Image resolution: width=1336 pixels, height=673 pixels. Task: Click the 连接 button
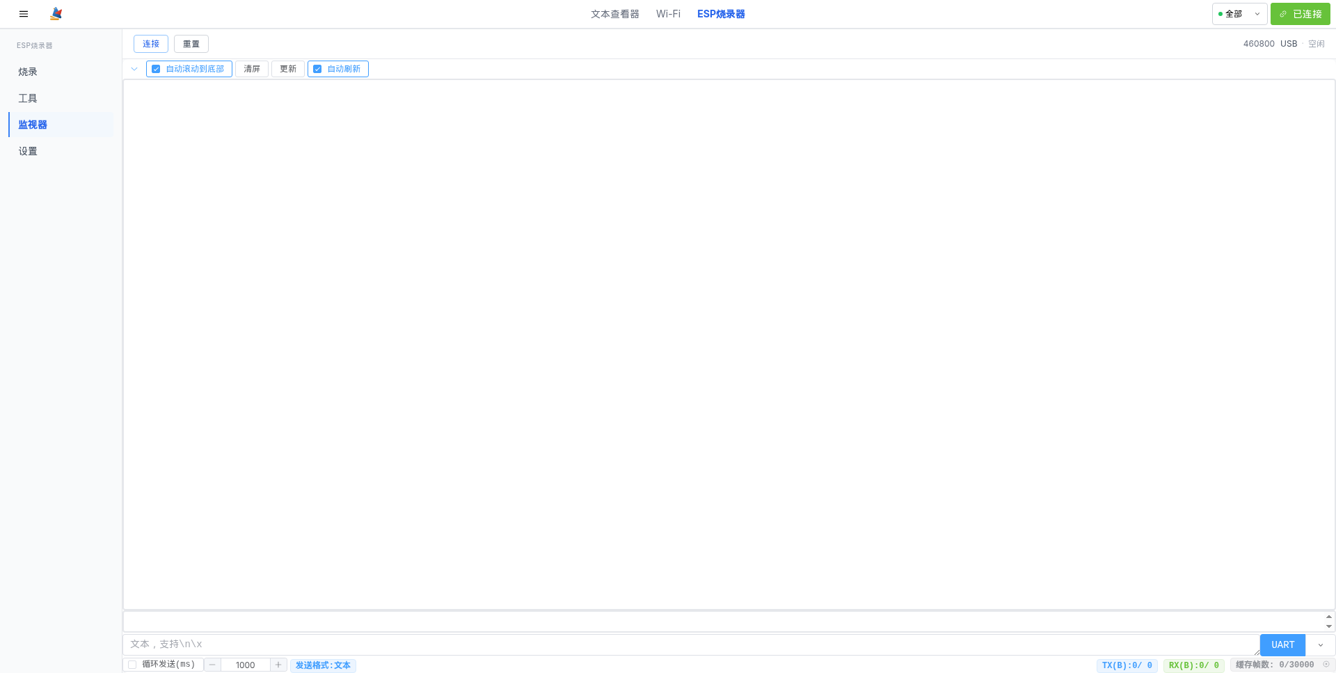(151, 44)
